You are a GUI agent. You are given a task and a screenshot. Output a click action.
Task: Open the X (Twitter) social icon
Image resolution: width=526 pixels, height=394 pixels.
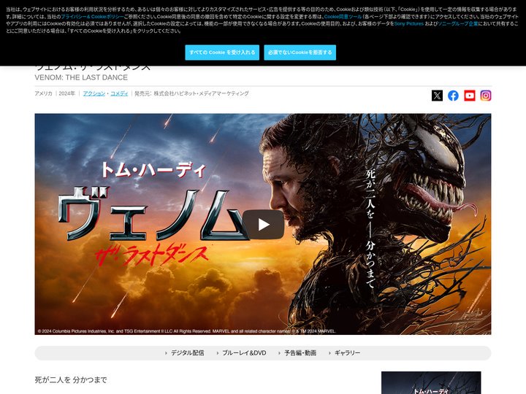[x=437, y=96]
